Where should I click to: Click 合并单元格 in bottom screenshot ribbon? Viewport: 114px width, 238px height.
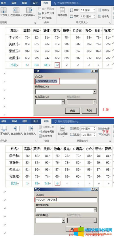click(x=47, y=127)
